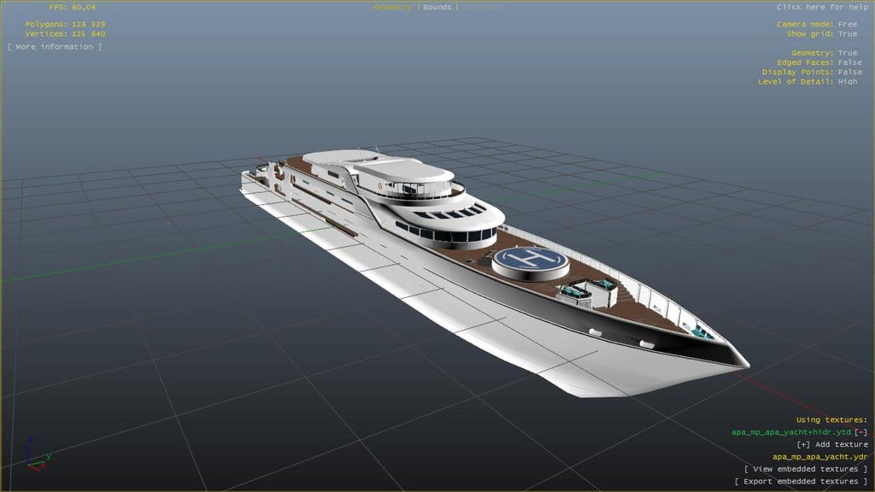Select the Geometry tab
875x492 pixels.
393,6
